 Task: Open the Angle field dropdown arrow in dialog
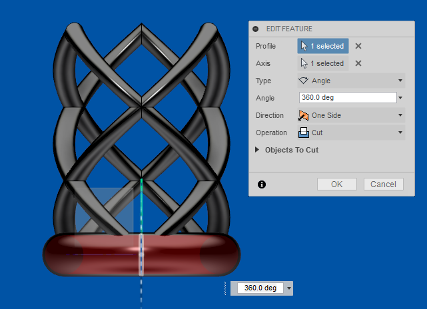[400, 98]
